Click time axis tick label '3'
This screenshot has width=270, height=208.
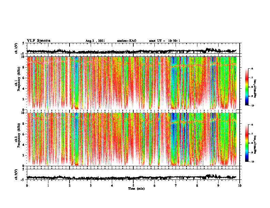tap(91, 186)
